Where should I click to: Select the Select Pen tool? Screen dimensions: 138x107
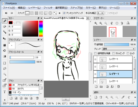point(5,80)
